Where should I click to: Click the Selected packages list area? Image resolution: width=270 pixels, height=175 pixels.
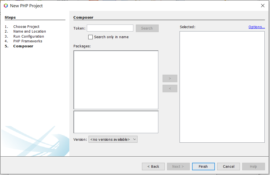tap(222, 87)
